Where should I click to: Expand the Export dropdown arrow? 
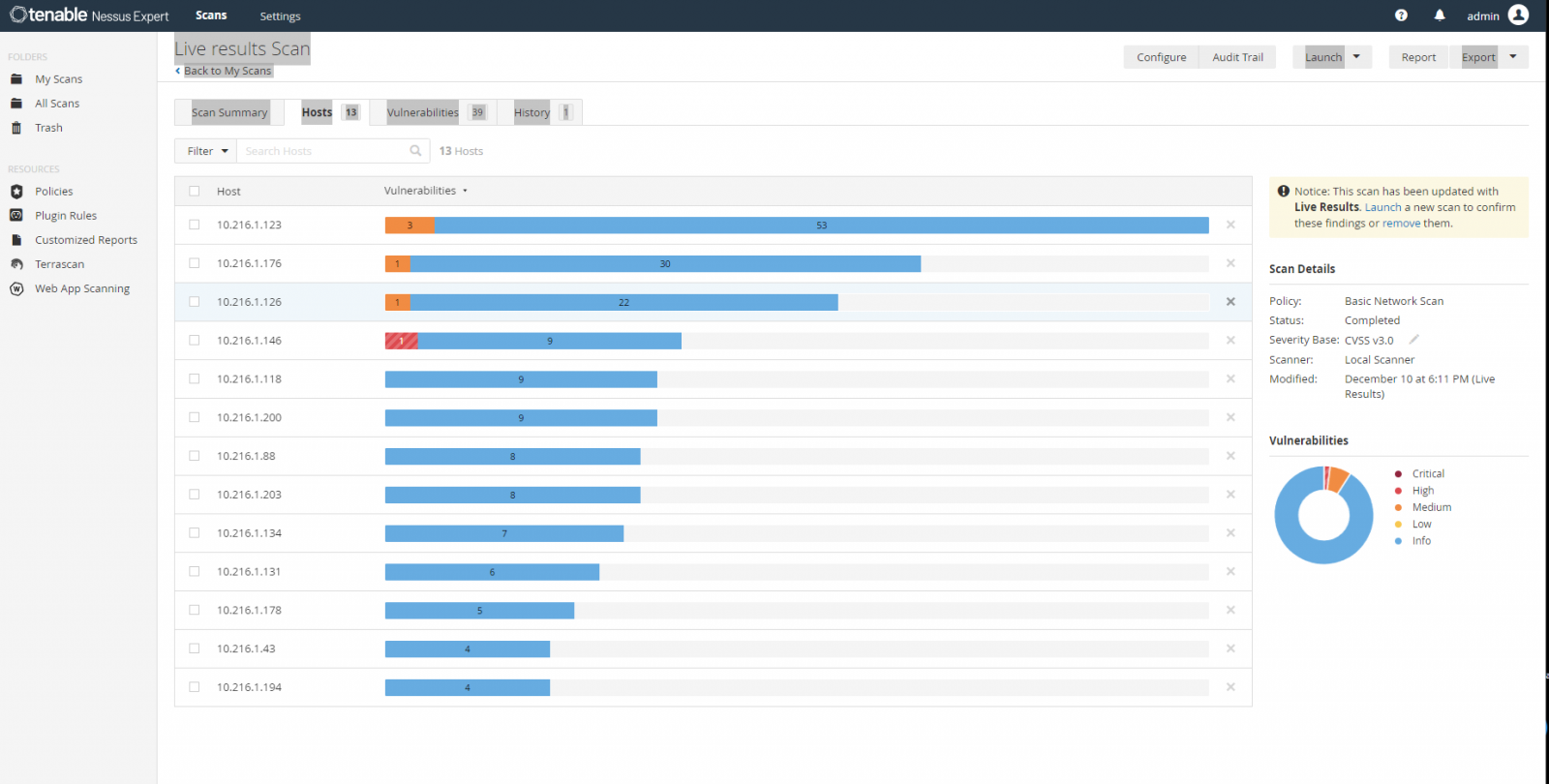[x=1513, y=57]
